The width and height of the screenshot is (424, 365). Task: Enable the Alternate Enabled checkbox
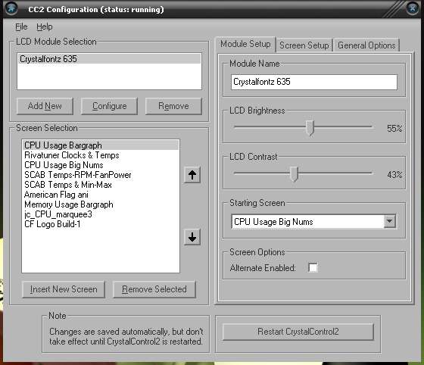point(313,267)
